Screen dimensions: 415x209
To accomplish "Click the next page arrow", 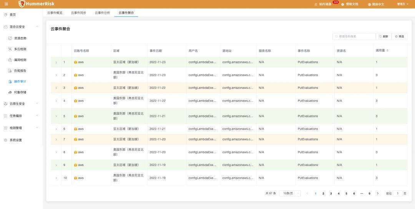I will click(x=378, y=193).
